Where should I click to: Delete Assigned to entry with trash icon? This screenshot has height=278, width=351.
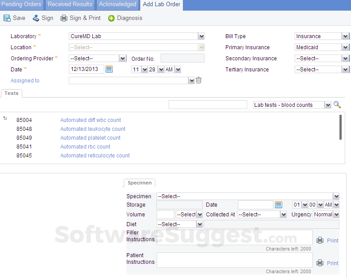[199, 80]
